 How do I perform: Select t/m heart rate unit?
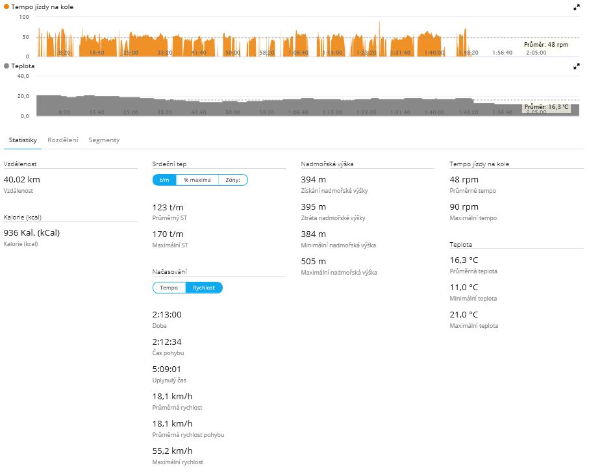[164, 180]
